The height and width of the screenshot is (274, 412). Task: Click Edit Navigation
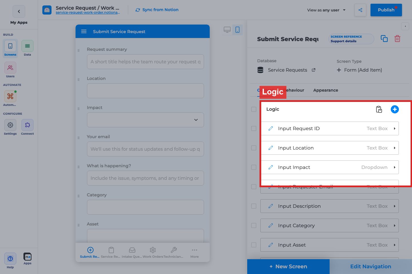[371, 267]
